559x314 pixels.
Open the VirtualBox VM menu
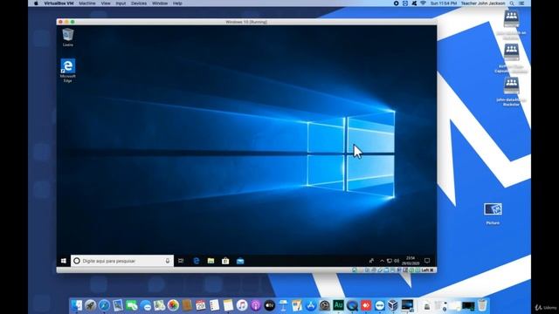pos(59,3)
